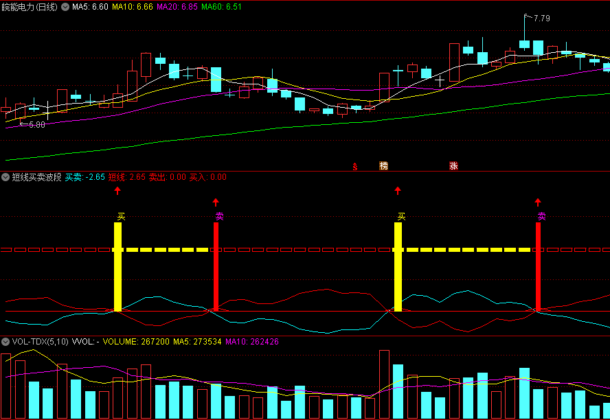Open the dropdown beside 皖能电力(日线) title
This screenshot has height=420, width=610.
coord(65,7)
